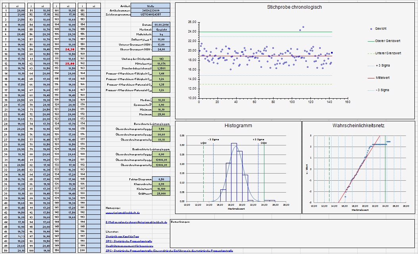Click the Mittelwert legend entry
This screenshot has height=254, width=418.
point(383,78)
